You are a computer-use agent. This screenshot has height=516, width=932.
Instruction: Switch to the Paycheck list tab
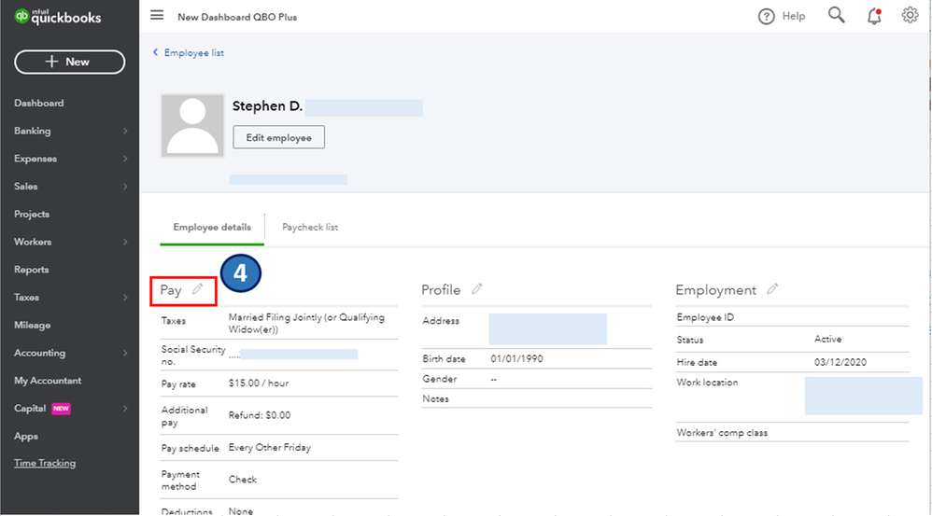(x=310, y=227)
